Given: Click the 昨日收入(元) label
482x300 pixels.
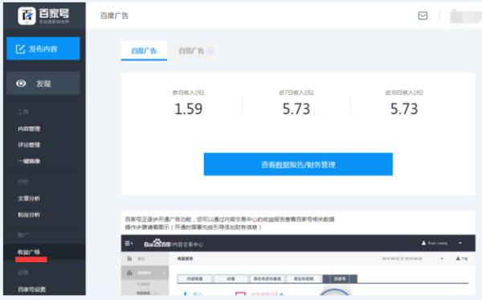Looking at the screenshot, I should (188, 92).
